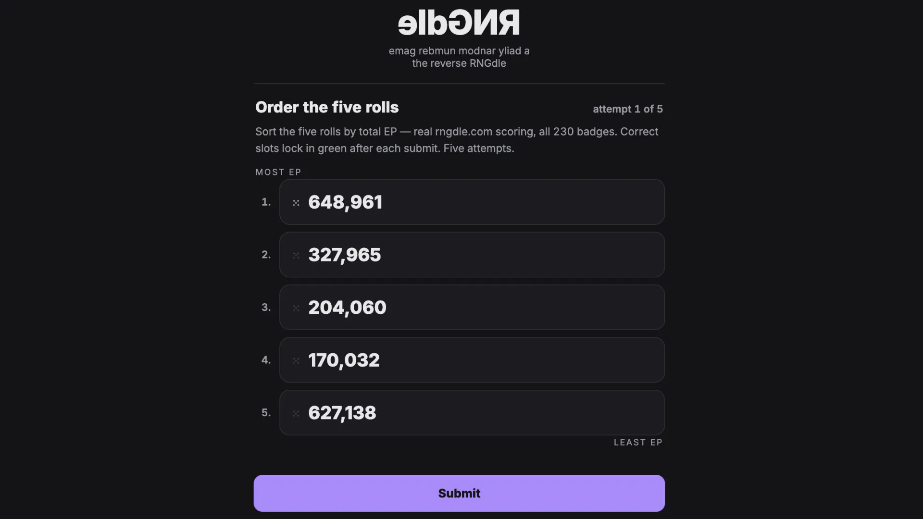Image resolution: width=923 pixels, height=519 pixels.
Task: Click the attempt 1 of 5 counter
Action: click(x=628, y=109)
